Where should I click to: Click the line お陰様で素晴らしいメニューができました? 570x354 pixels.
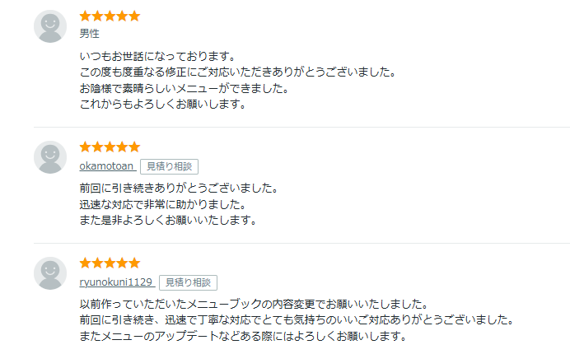(183, 88)
